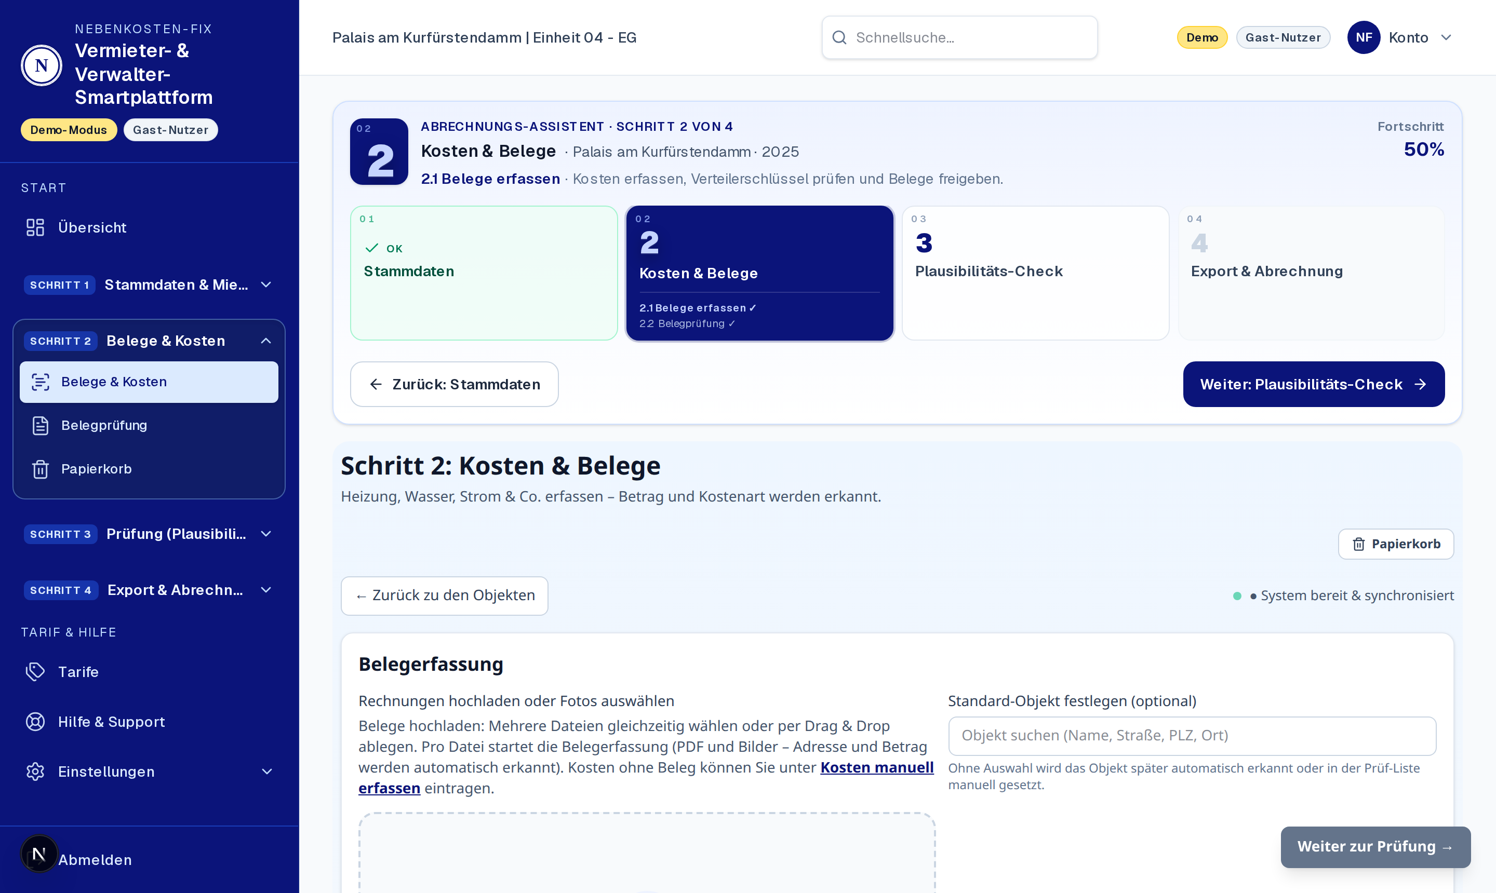Open the Übersicht dashboard icon
1496x893 pixels.
click(35, 227)
